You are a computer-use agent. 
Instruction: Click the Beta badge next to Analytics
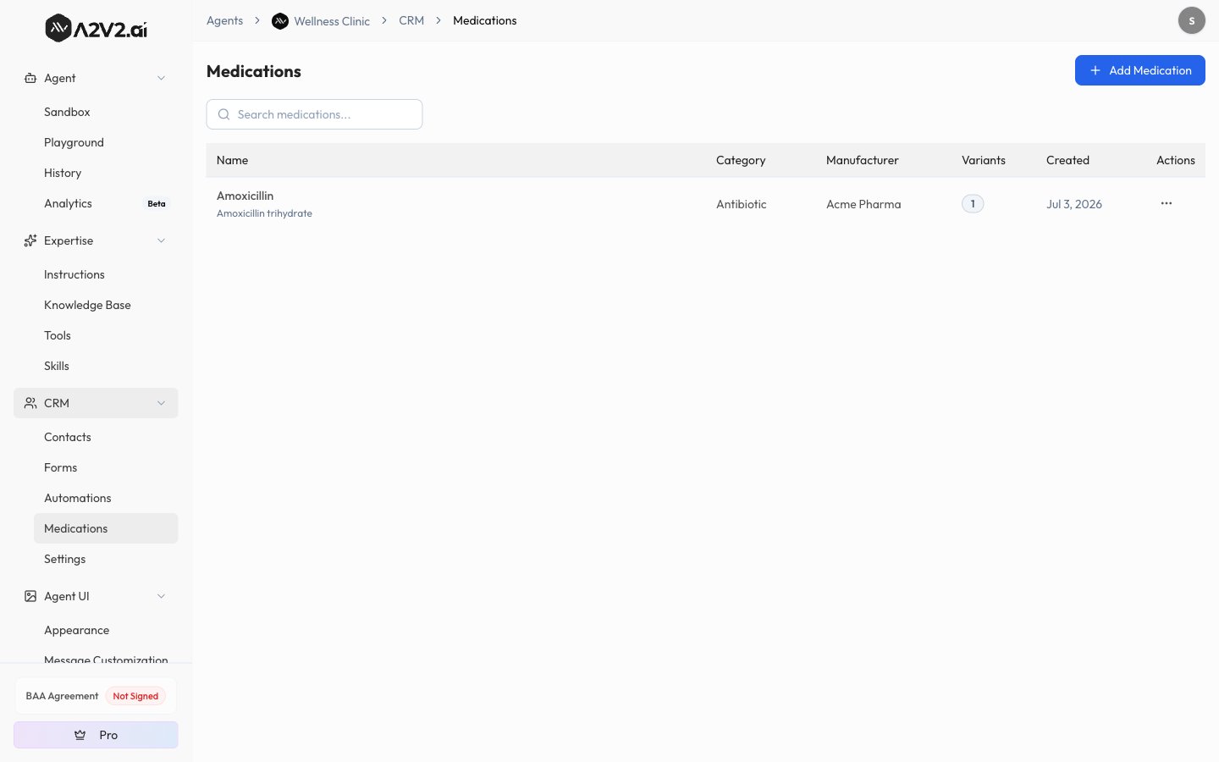pyautogui.click(x=157, y=203)
